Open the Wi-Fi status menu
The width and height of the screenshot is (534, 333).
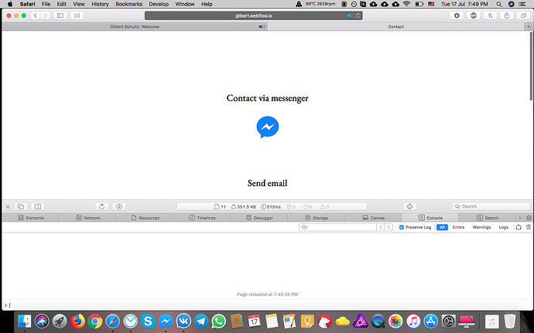click(406, 4)
